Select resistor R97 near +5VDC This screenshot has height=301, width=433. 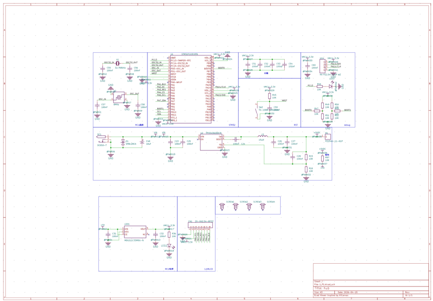click(322, 159)
